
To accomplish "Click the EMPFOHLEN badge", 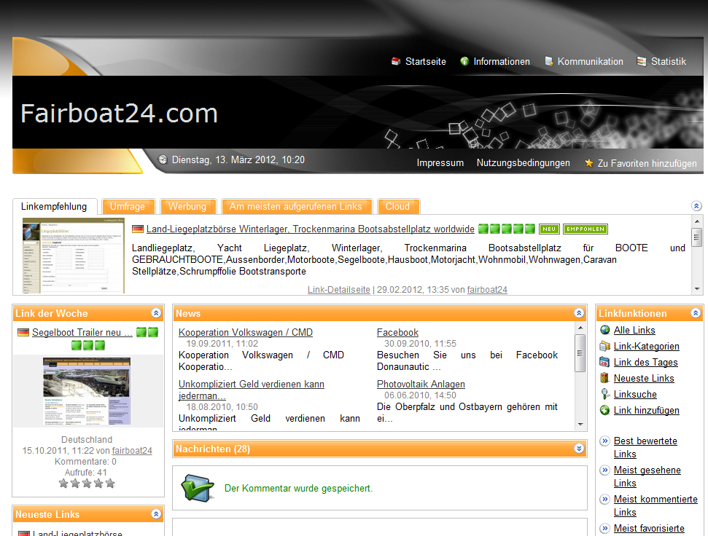I will tap(586, 229).
